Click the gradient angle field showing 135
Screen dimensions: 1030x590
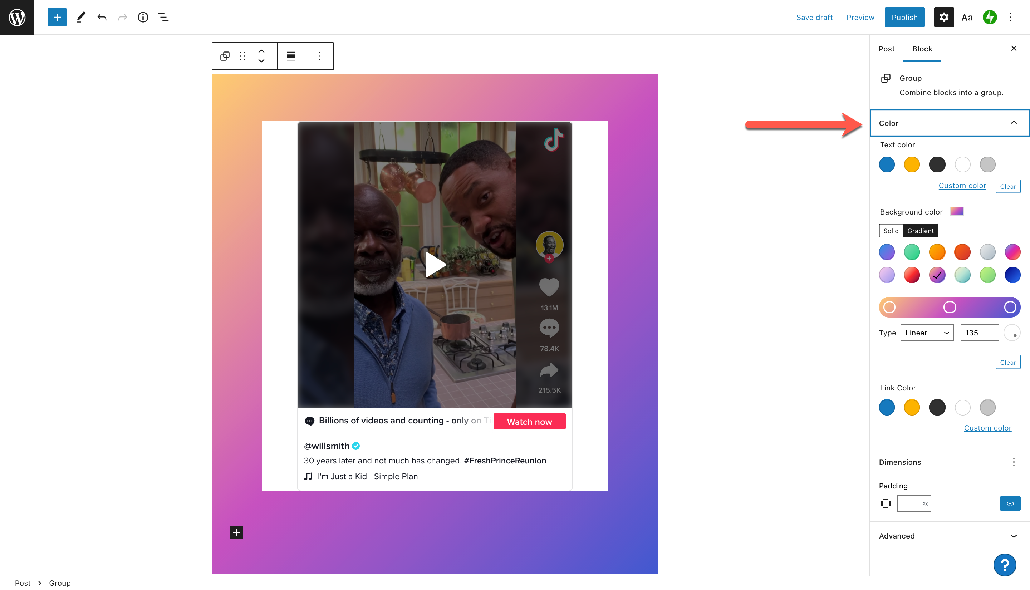click(x=979, y=333)
